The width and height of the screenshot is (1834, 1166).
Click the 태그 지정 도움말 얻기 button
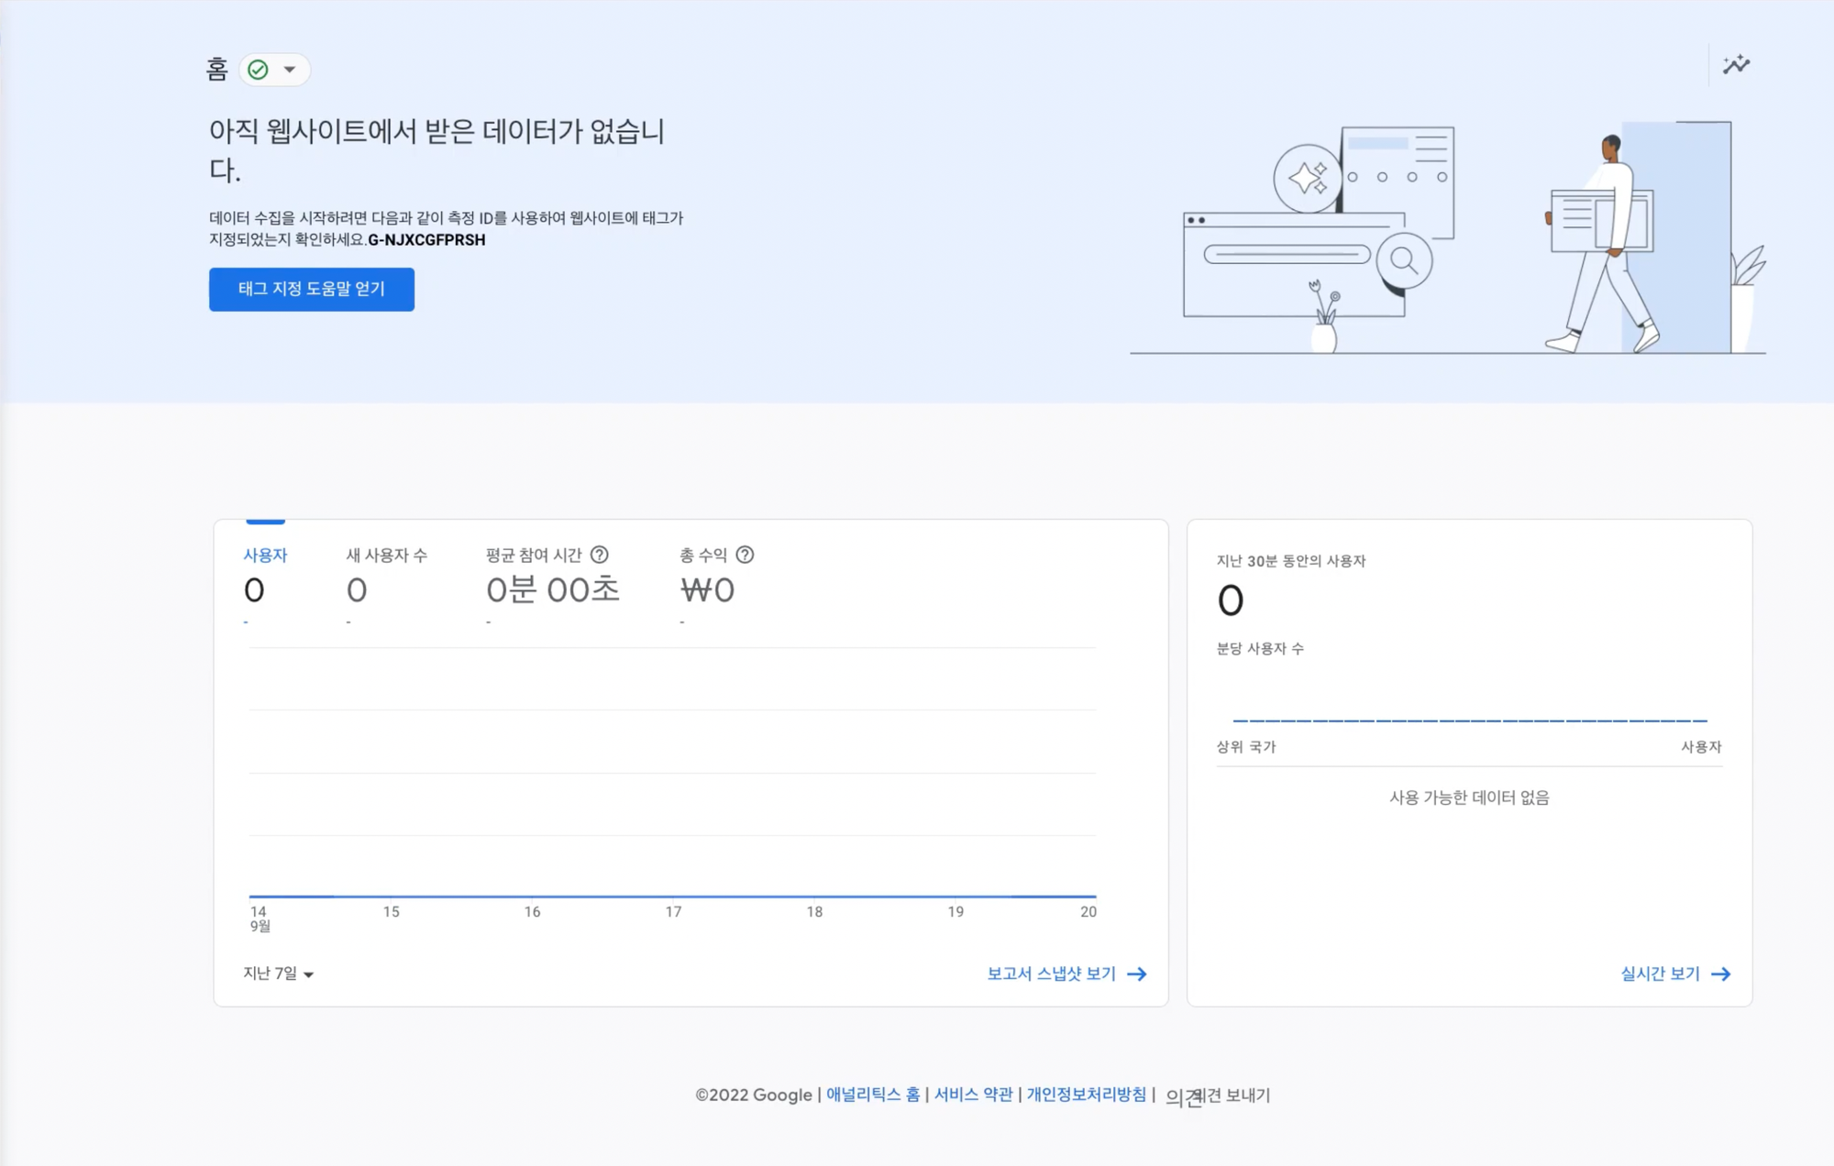coord(312,289)
